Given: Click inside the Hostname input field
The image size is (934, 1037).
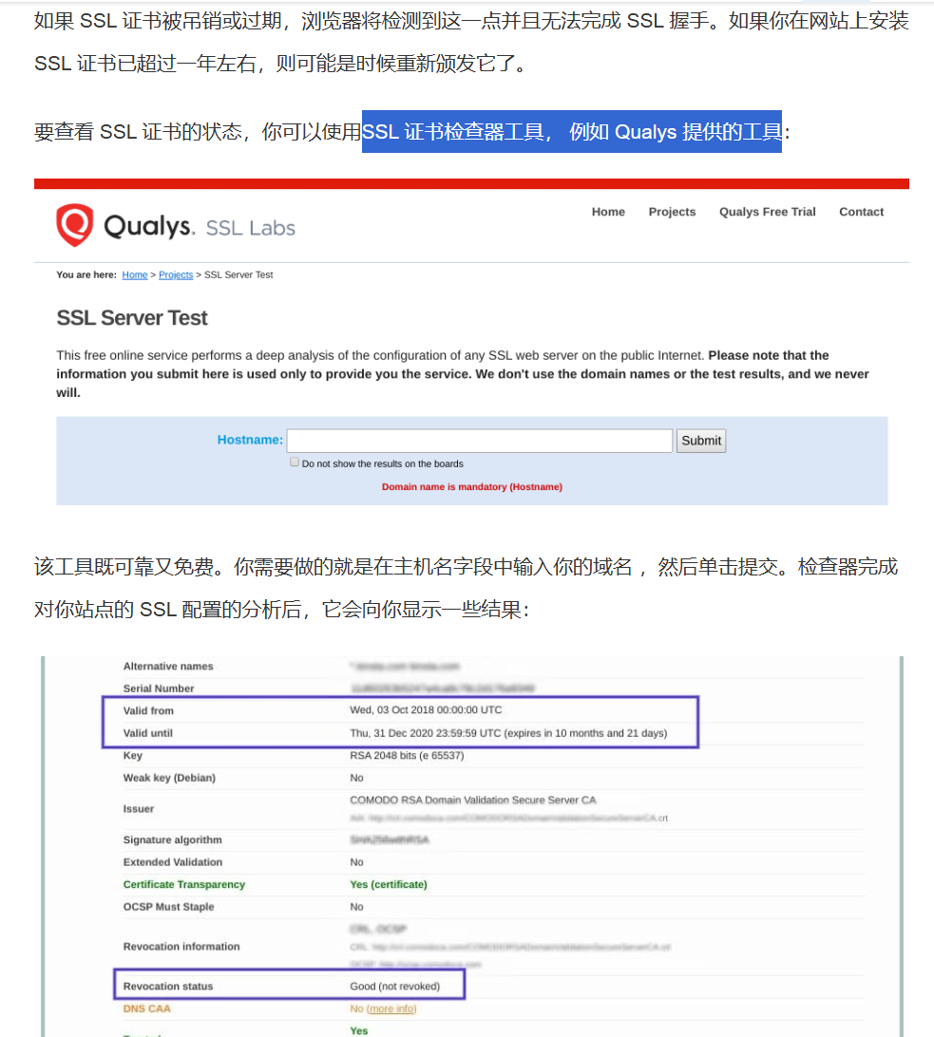Looking at the screenshot, I should tap(479, 440).
